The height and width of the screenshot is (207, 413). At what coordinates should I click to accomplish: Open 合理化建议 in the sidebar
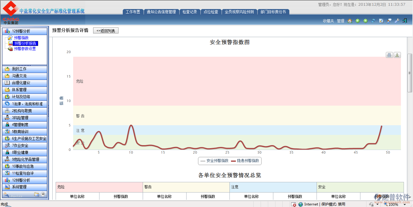[25, 83]
